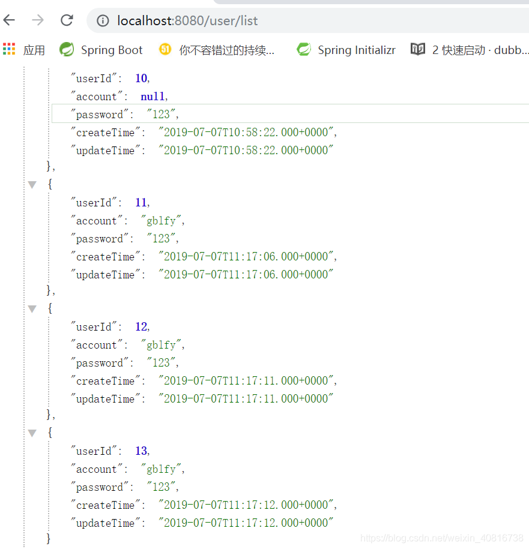Click the yellow 51 bookmark icon
Screen dimensions: 529x549
pyautogui.click(x=165, y=49)
